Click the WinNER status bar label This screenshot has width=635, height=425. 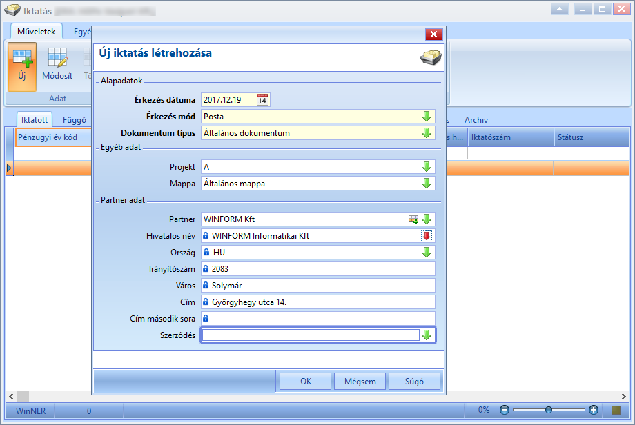point(30,411)
